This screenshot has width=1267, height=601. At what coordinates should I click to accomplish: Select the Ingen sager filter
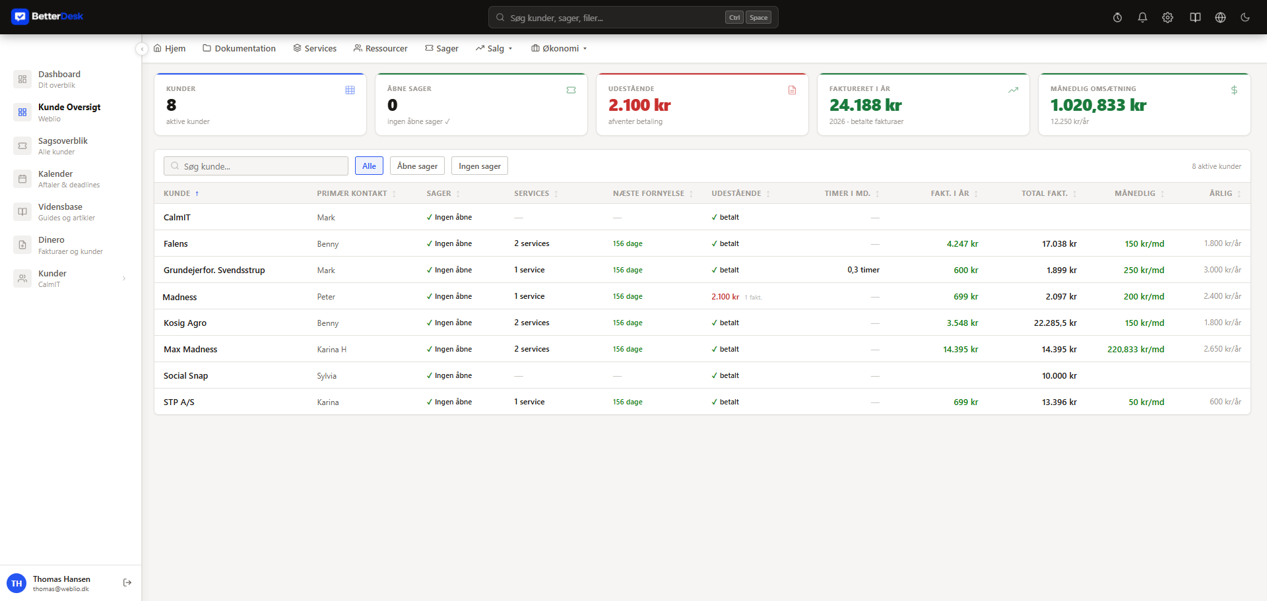pyautogui.click(x=480, y=166)
